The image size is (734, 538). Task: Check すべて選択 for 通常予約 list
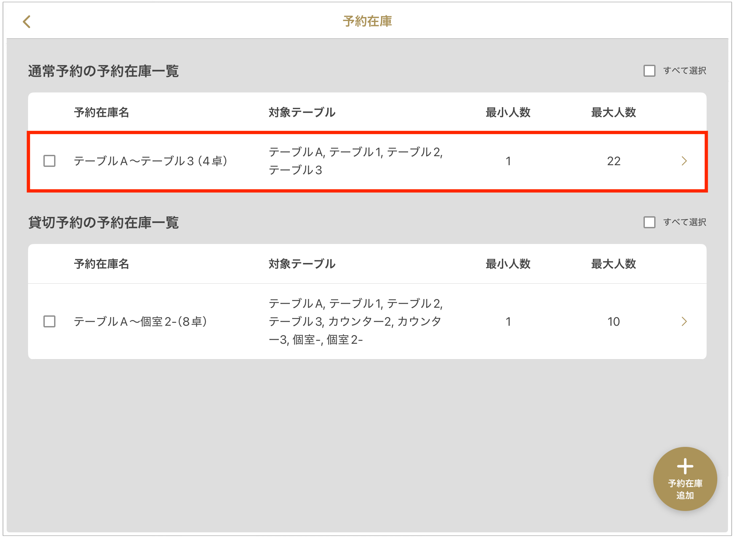[649, 71]
